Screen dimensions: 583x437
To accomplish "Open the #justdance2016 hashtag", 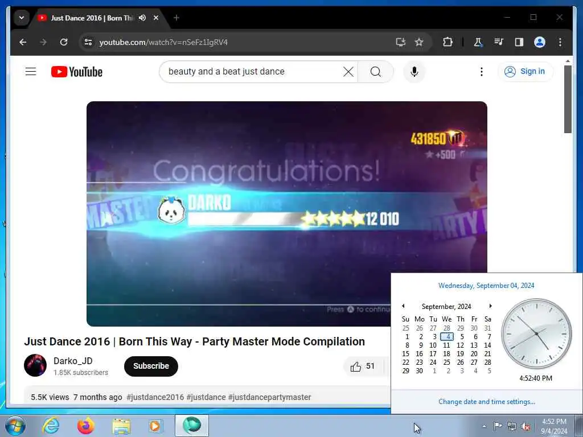I will (155, 397).
